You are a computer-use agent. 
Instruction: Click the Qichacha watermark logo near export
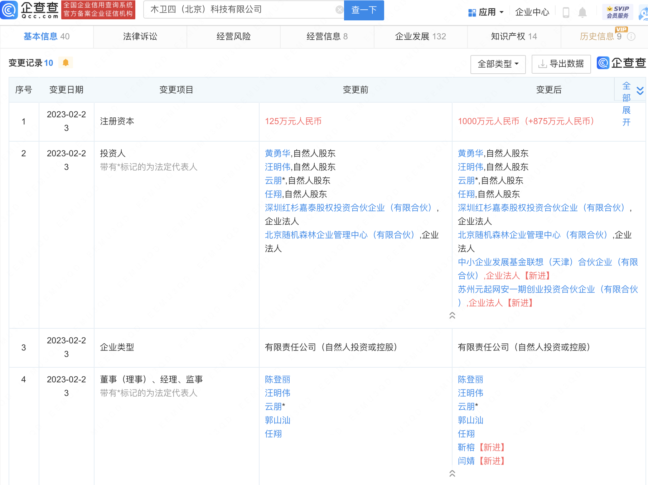tap(622, 63)
